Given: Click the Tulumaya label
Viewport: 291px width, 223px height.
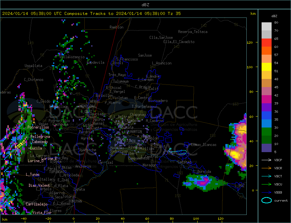Looking at the screenshot, I should point(121,81).
